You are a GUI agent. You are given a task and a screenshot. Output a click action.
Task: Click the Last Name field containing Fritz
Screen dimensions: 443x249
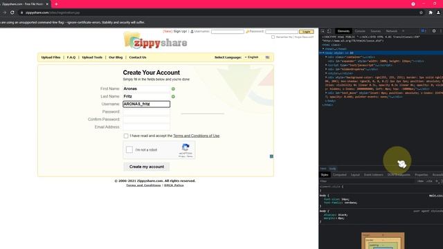146,96
